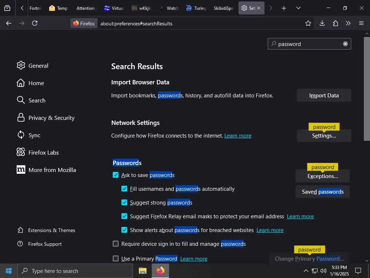Toggle Ask to save passwords checkbox
This screenshot has width=370, height=278.
click(x=116, y=175)
